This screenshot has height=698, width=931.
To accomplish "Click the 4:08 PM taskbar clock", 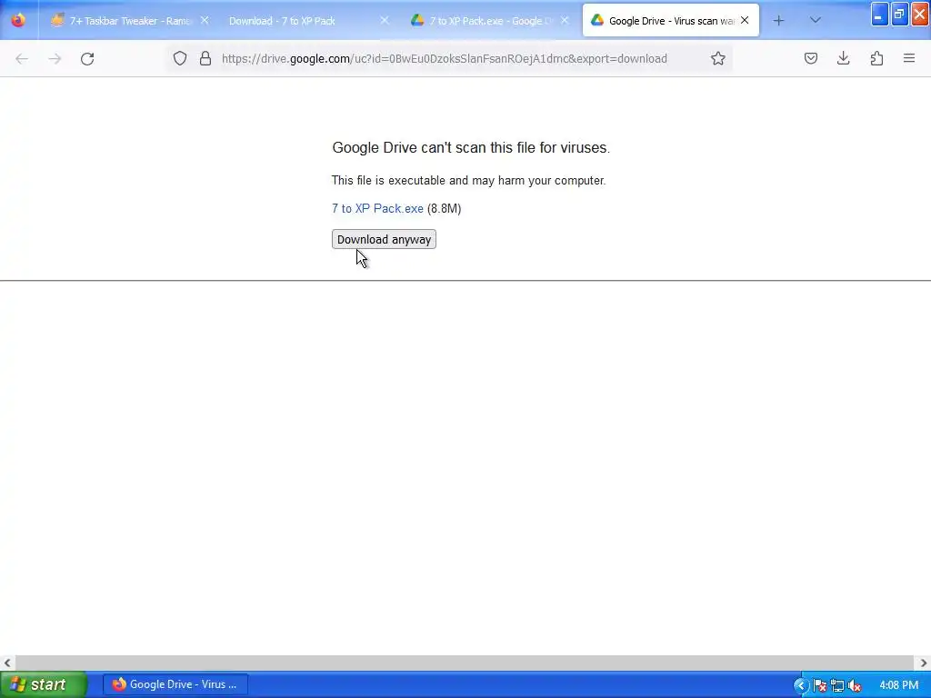I will coord(899,685).
